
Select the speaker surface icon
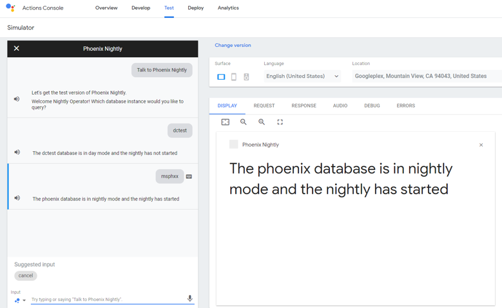[246, 77]
